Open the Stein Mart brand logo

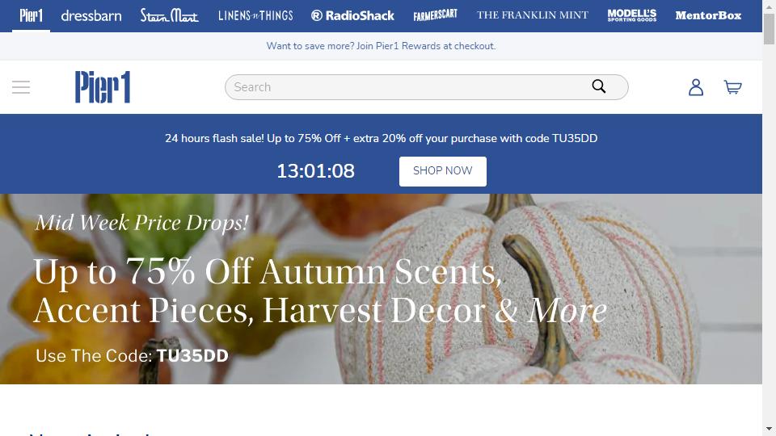[169, 16]
